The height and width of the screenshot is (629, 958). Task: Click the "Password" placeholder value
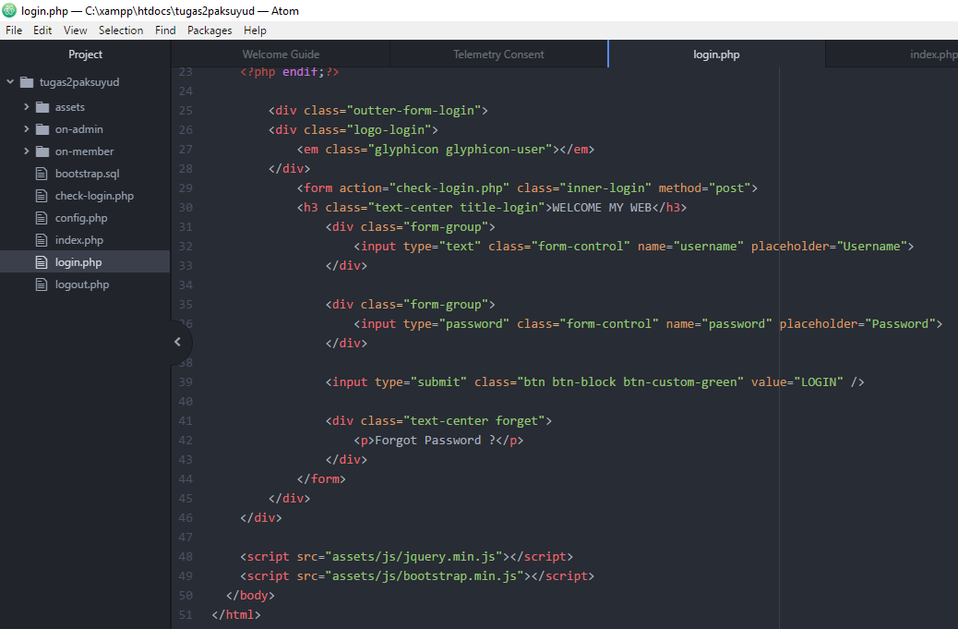pos(900,324)
